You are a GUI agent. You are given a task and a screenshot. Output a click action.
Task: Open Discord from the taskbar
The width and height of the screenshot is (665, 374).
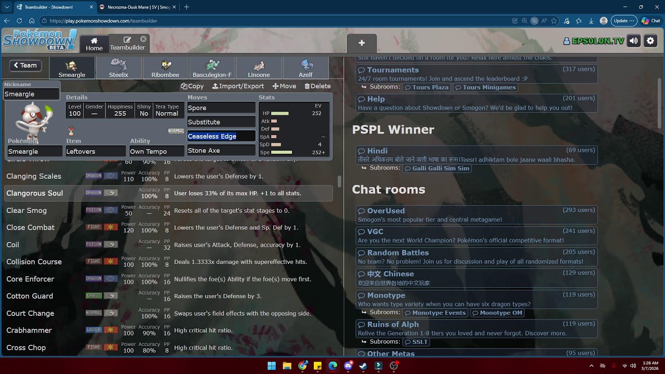coord(348,366)
